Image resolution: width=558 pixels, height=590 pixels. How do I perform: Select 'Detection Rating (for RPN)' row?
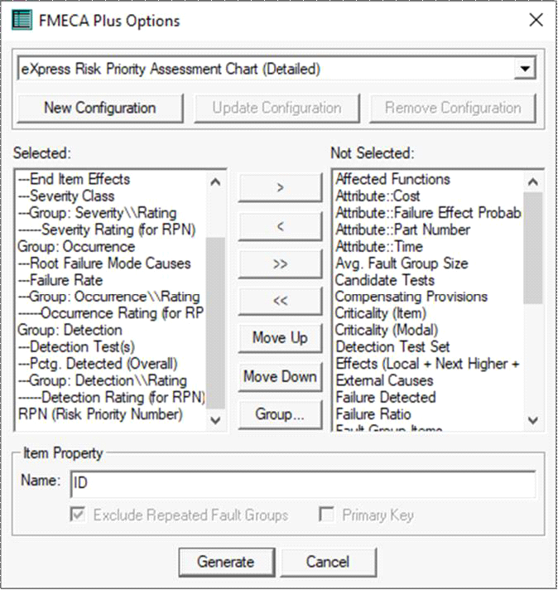pos(111,398)
